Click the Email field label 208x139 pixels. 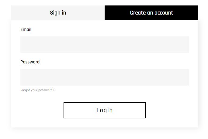[x=26, y=29]
